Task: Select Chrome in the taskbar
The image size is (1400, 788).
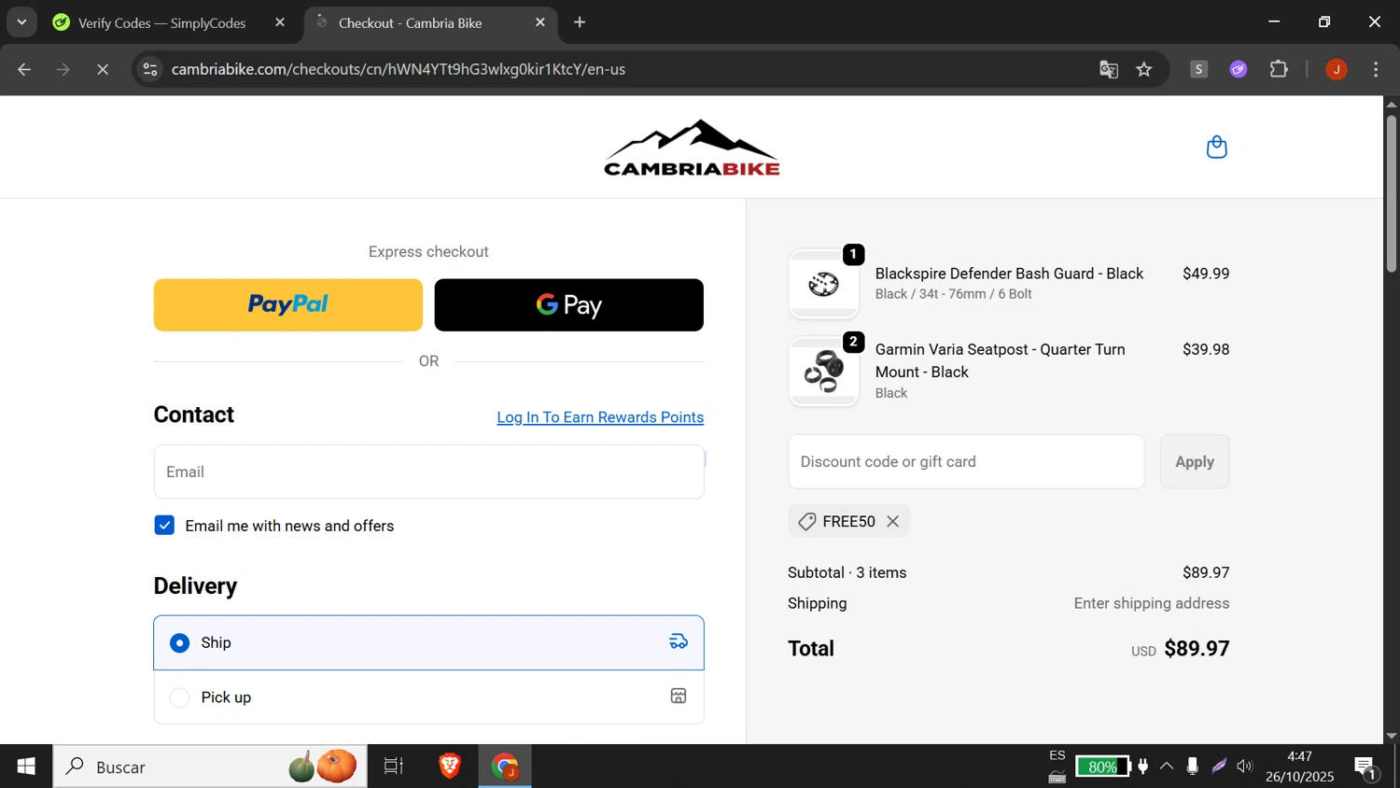Action: tap(505, 767)
